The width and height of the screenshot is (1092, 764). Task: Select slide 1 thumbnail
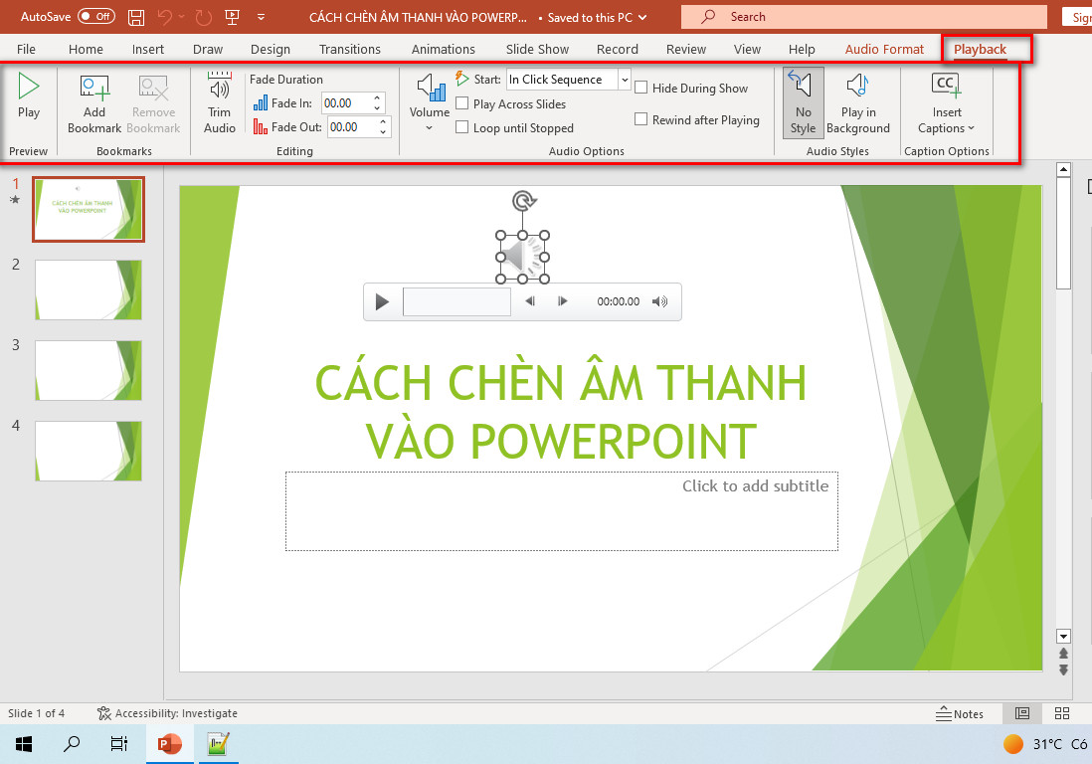(89, 209)
